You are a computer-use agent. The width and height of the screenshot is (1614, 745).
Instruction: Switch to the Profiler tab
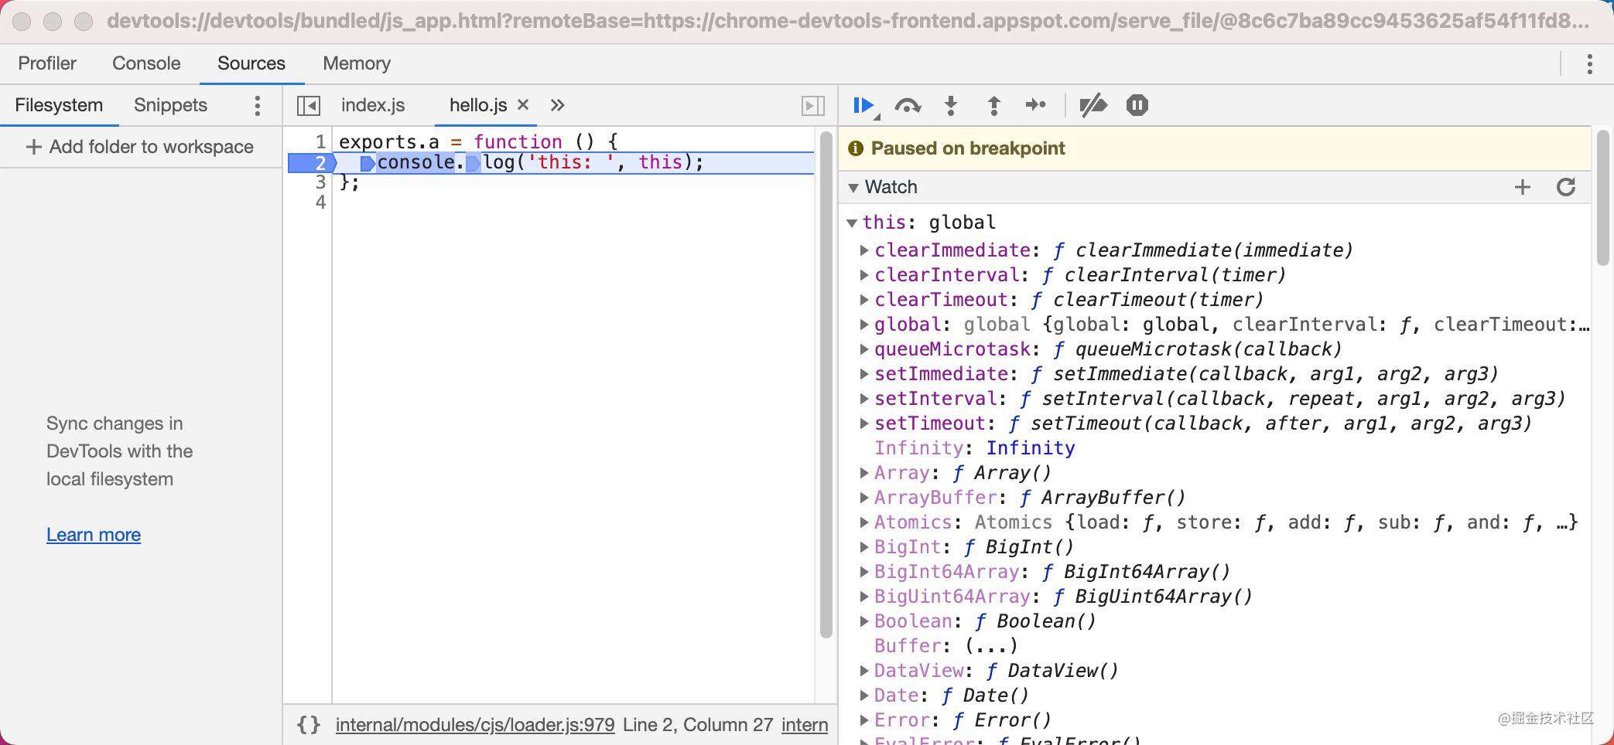click(47, 63)
